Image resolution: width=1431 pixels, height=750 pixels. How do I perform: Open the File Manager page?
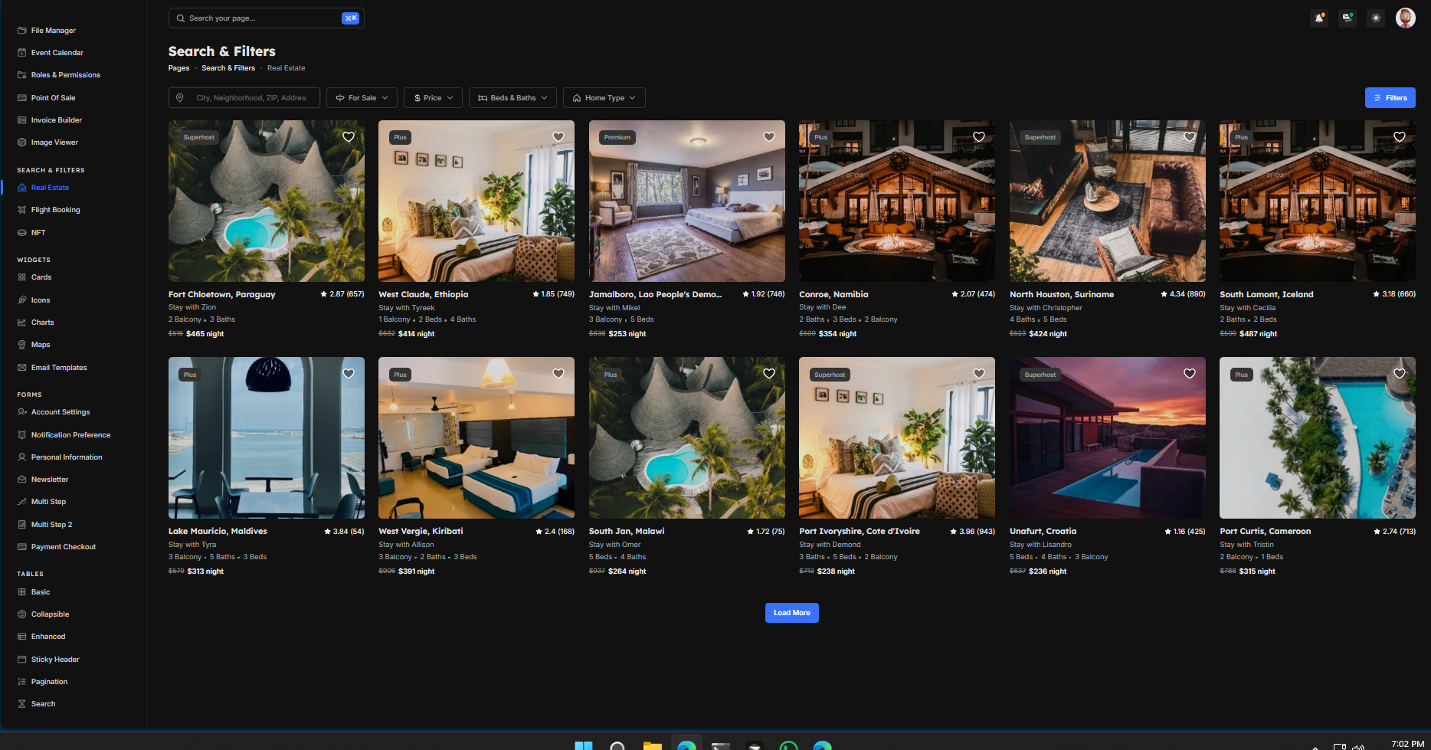(53, 30)
